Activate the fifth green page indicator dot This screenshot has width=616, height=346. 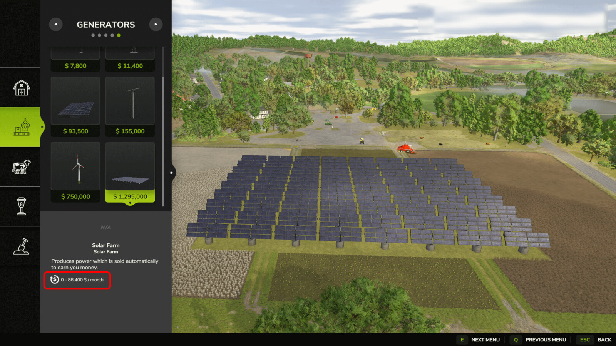click(119, 35)
